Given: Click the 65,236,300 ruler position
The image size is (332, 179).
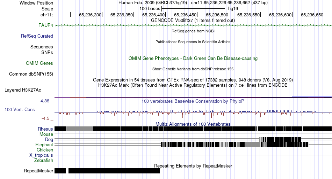Looking at the screenshot, I should [x=90, y=15].
